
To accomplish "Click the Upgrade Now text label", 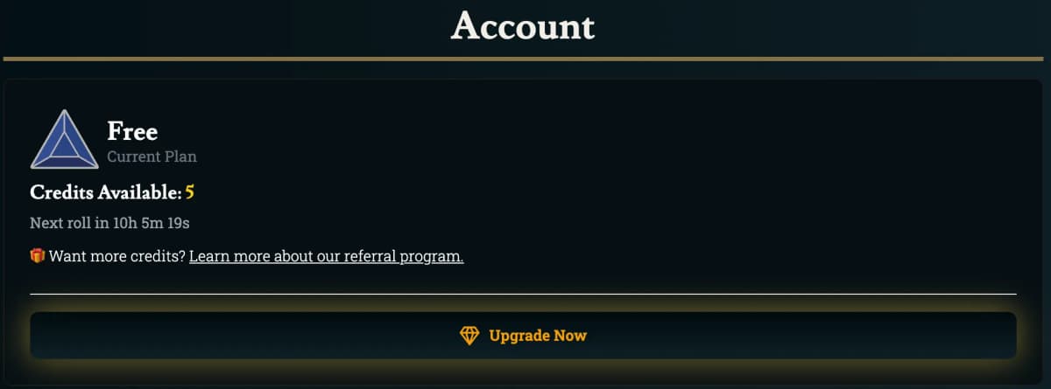I will tap(538, 336).
